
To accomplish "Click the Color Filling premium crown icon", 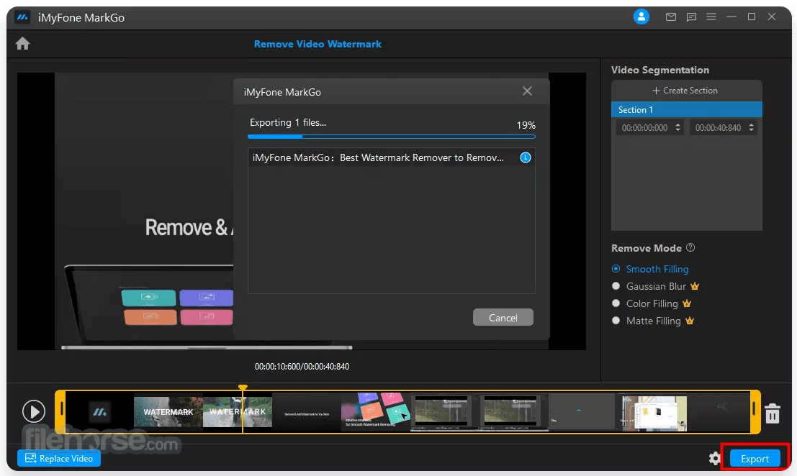I will pyautogui.click(x=687, y=303).
